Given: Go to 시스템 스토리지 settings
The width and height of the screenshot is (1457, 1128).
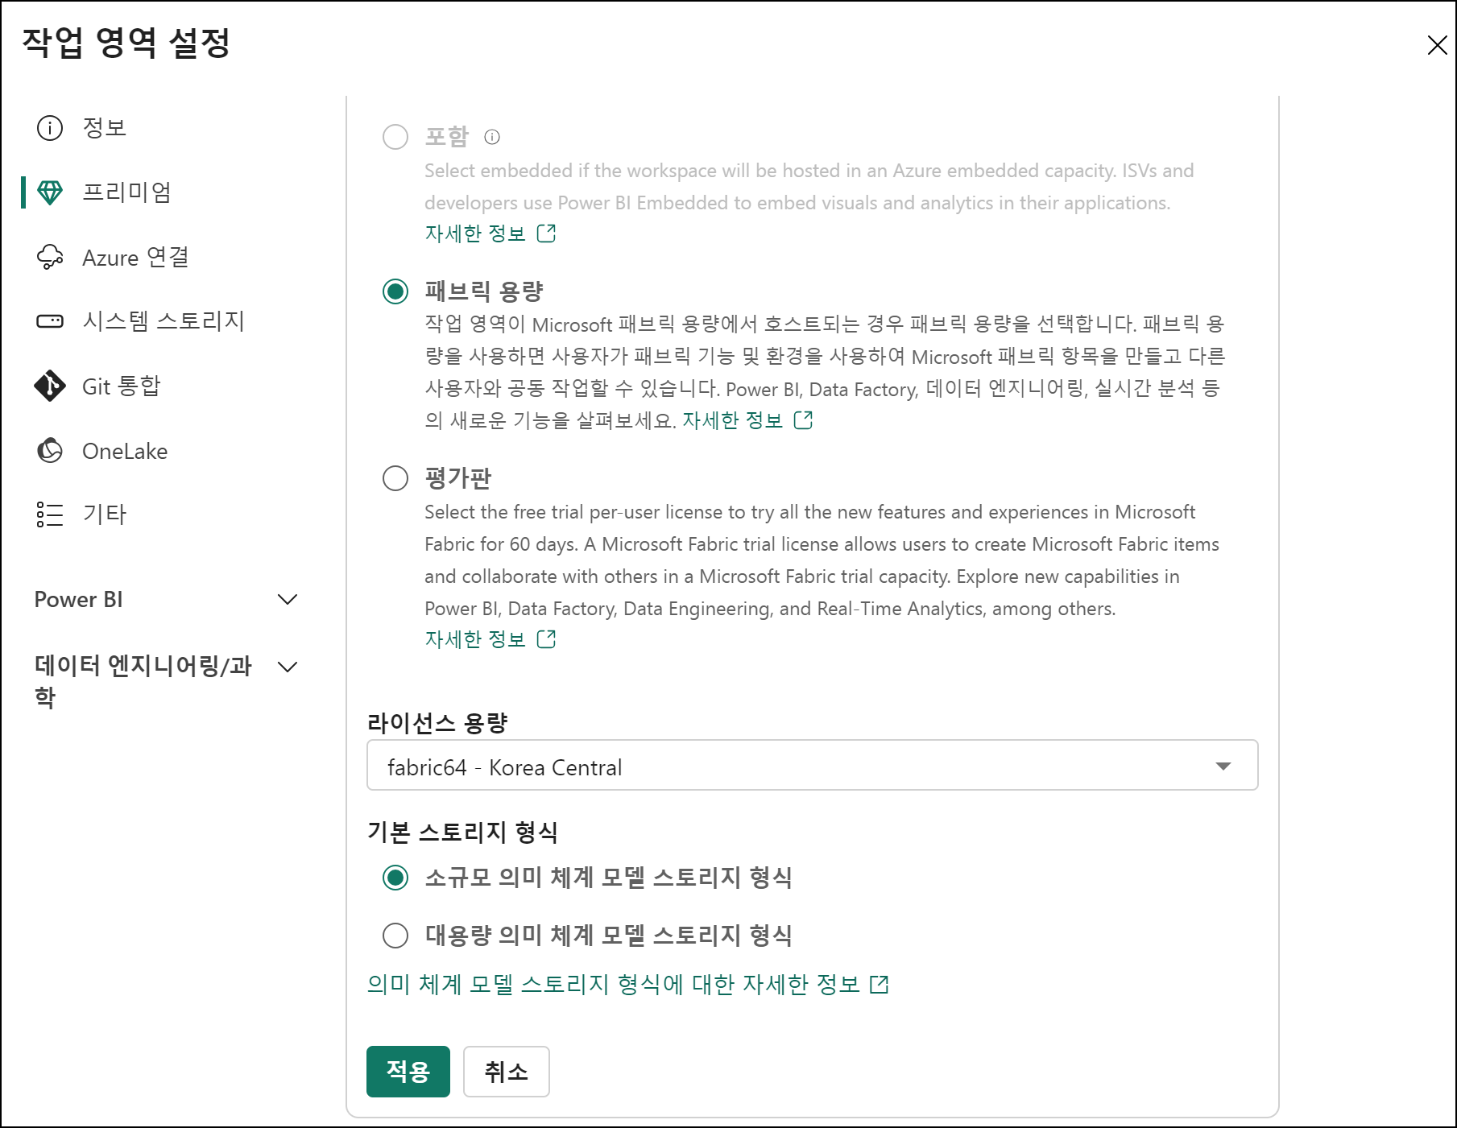Looking at the screenshot, I should tap(163, 321).
